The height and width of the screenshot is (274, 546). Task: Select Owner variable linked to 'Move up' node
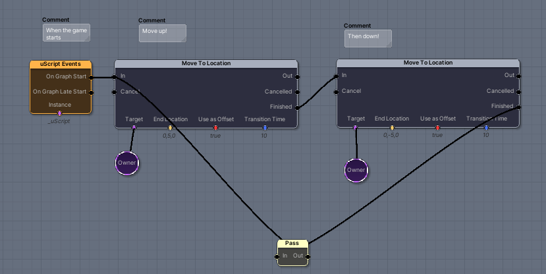tap(128, 162)
